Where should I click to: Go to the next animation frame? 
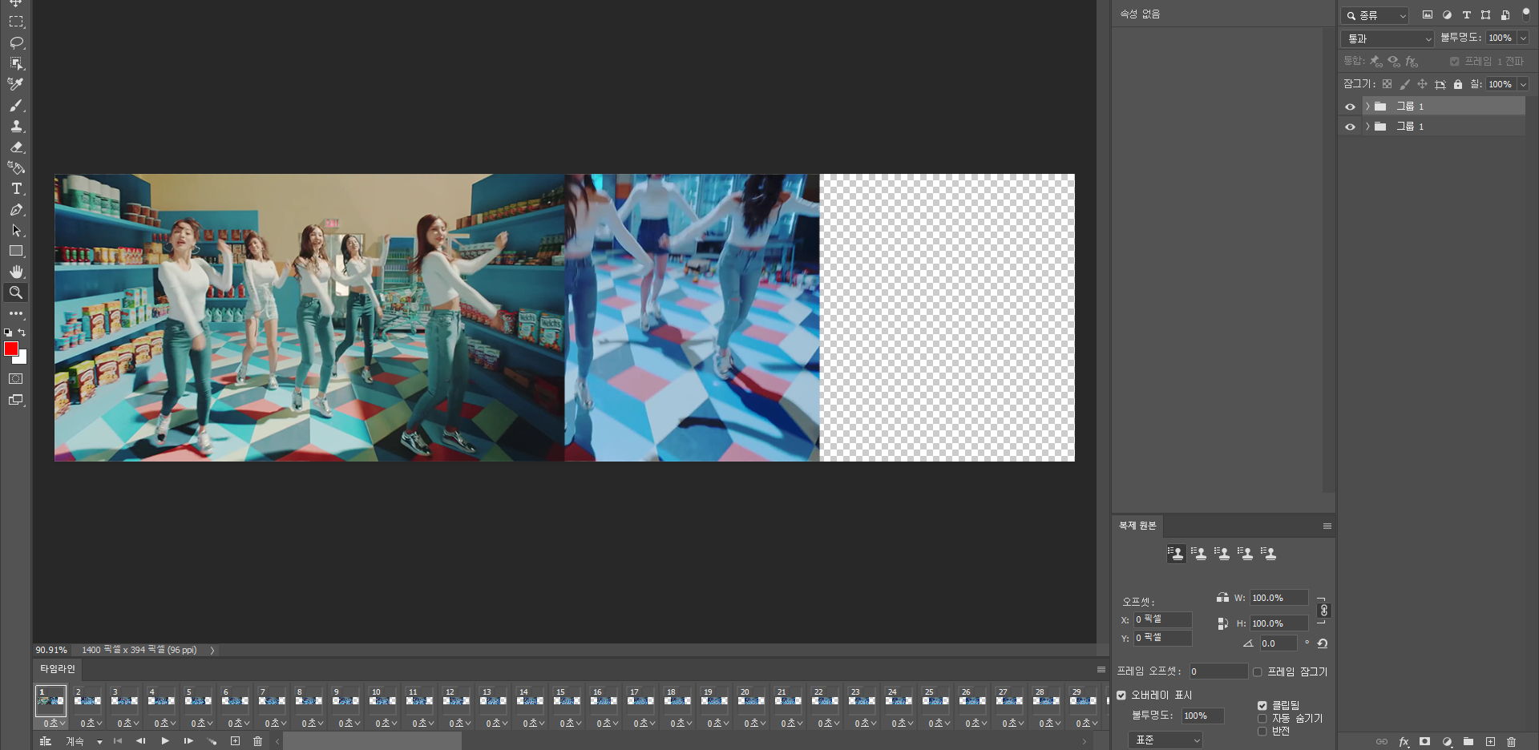point(188,741)
